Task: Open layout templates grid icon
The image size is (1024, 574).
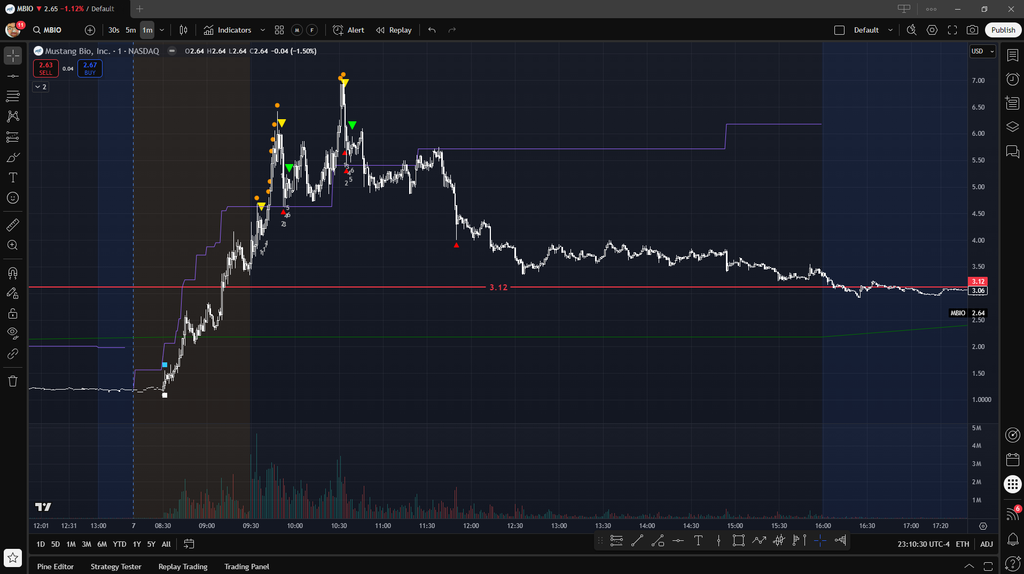Action: point(279,30)
